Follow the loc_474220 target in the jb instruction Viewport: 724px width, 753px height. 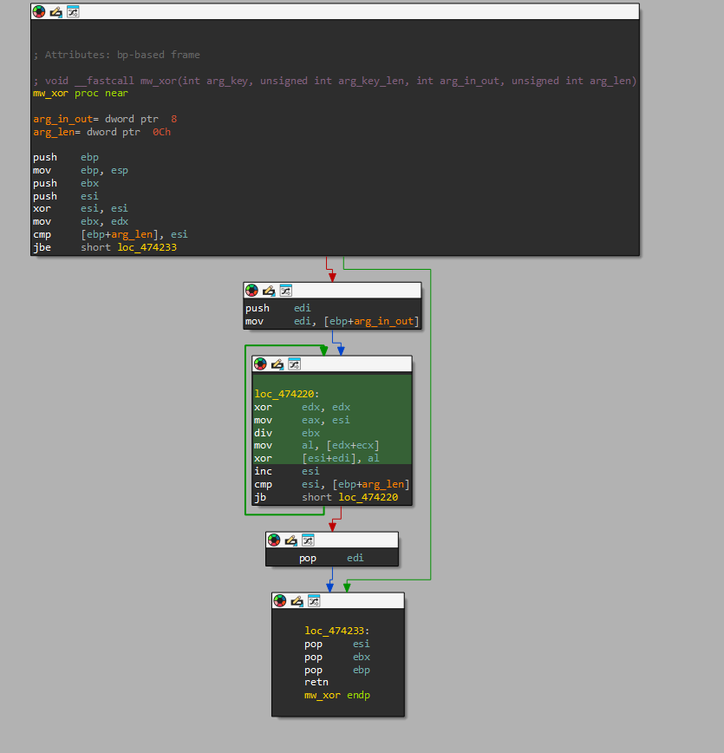click(x=368, y=497)
